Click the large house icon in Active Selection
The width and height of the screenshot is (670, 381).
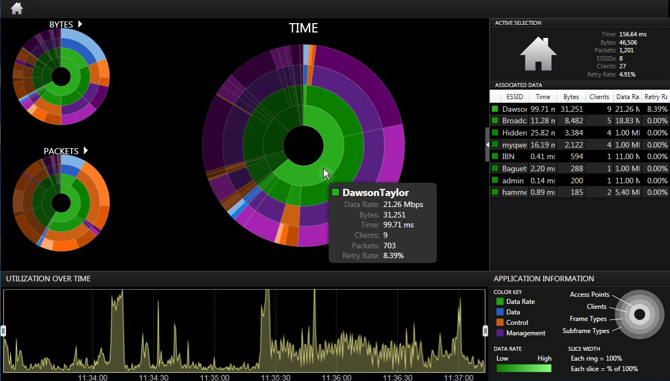(538, 54)
